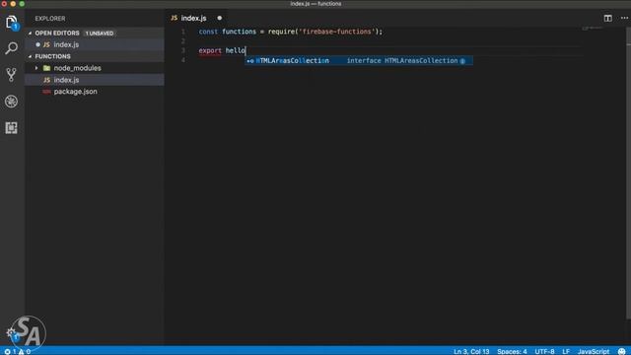
Task: Click the Spaces: 4 indentation status item
Action: click(x=512, y=351)
